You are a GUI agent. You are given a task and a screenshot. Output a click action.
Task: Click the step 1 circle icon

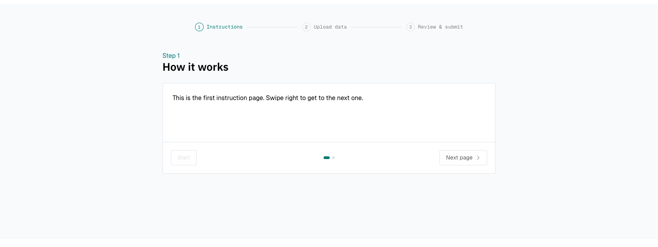pyautogui.click(x=199, y=27)
